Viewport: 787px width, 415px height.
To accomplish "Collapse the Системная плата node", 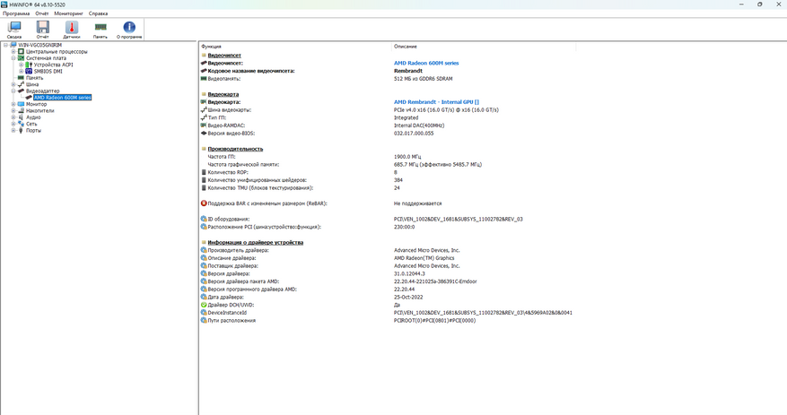I will pos(13,58).
